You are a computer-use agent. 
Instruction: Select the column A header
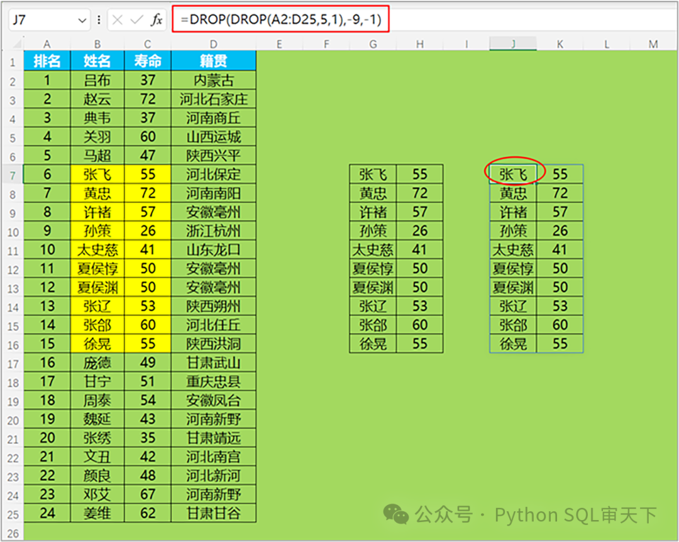(x=47, y=44)
